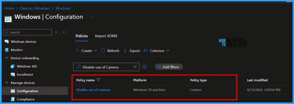The width and height of the screenshot is (294, 104).
Task: Open Windows devices in sidebar
Action: [24, 42]
